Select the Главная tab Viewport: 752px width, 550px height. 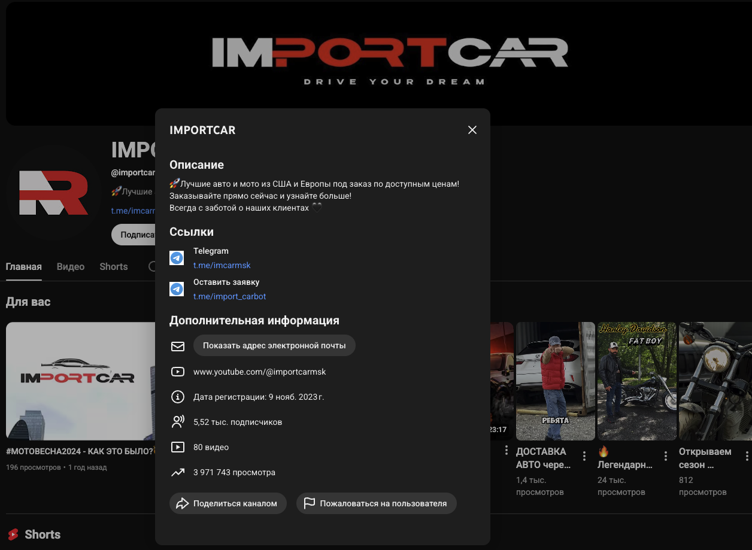coord(24,267)
